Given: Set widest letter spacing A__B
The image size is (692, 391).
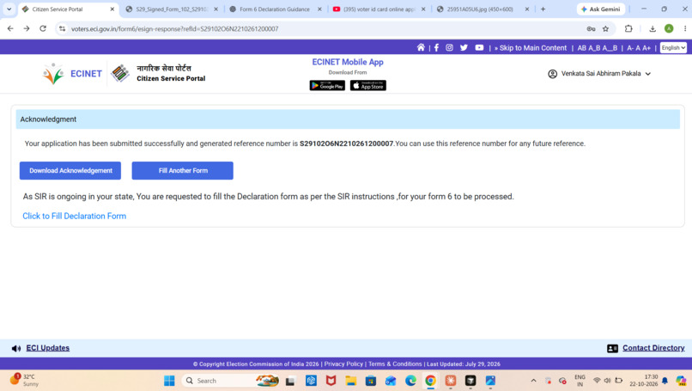Looking at the screenshot, I should (610, 48).
